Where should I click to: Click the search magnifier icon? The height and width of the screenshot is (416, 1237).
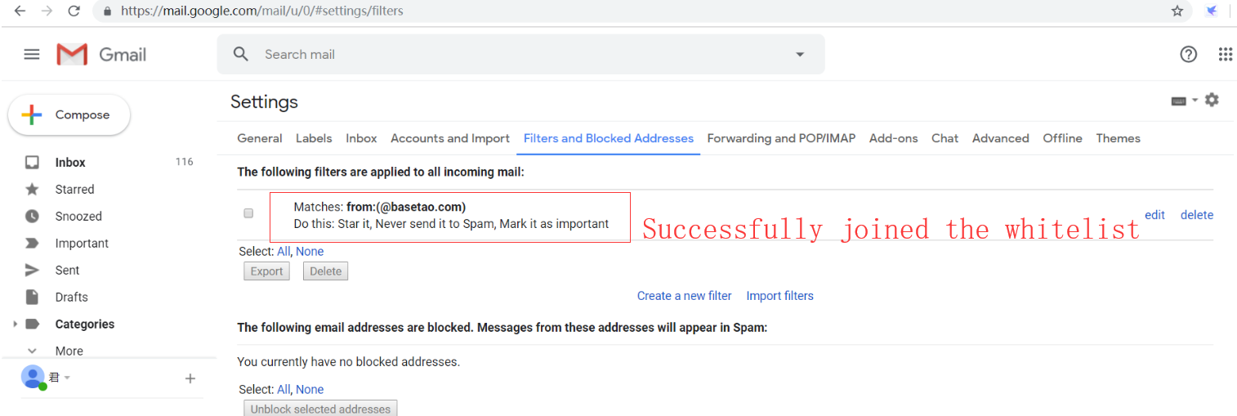click(x=241, y=54)
